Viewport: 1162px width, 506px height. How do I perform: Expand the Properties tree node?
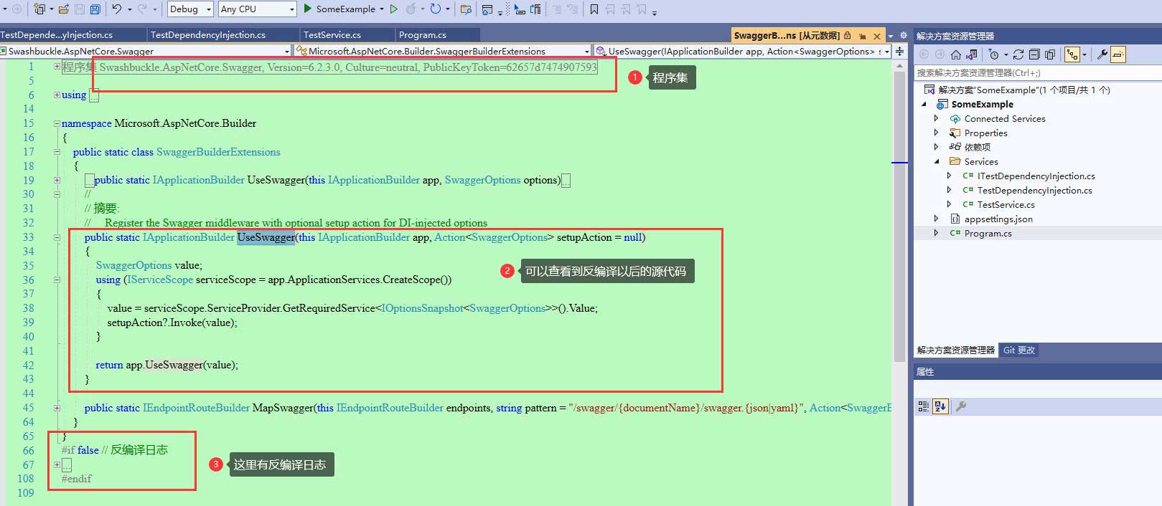click(x=936, y=133)
